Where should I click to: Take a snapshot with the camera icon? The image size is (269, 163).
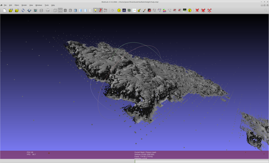pyautogui.click(x=35, y=10)
